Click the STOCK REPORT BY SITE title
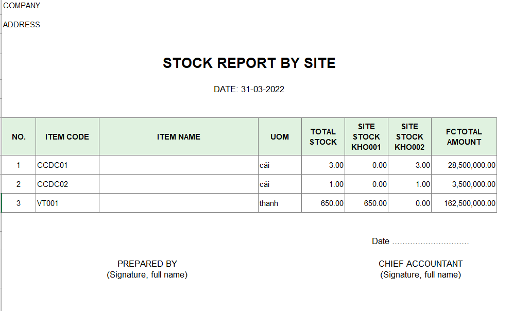Screen dimensions: 513x311 249,63
